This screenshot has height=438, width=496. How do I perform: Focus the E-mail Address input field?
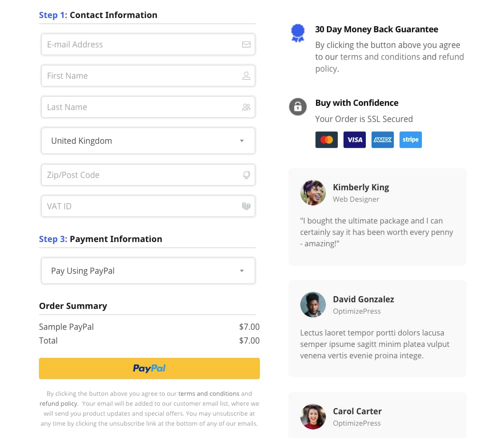click(x=148, y=45)
